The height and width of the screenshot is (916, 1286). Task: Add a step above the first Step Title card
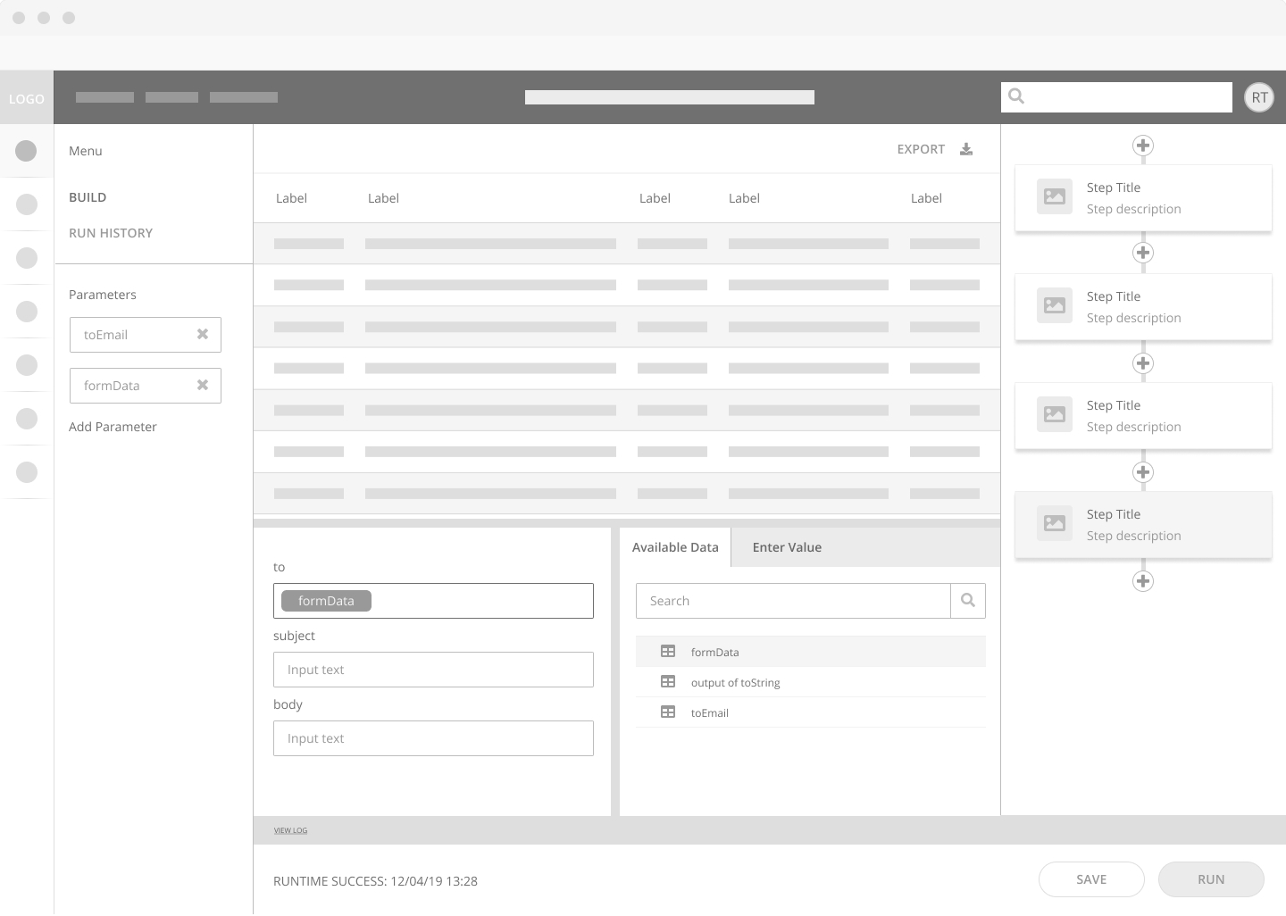[1143, 146]
